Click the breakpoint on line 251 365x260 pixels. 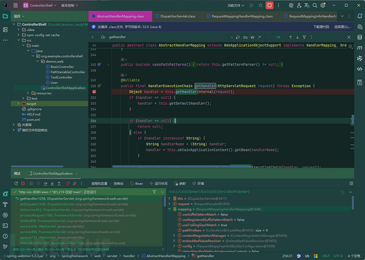[x=94, y=92]
